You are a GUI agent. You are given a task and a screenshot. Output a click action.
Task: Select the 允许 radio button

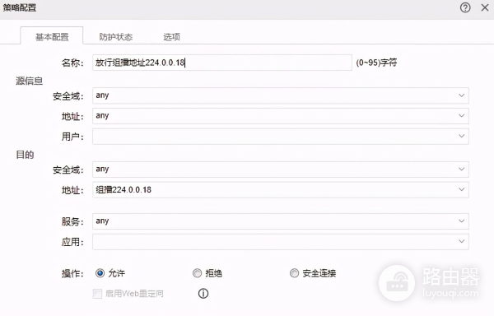point(100,273)
